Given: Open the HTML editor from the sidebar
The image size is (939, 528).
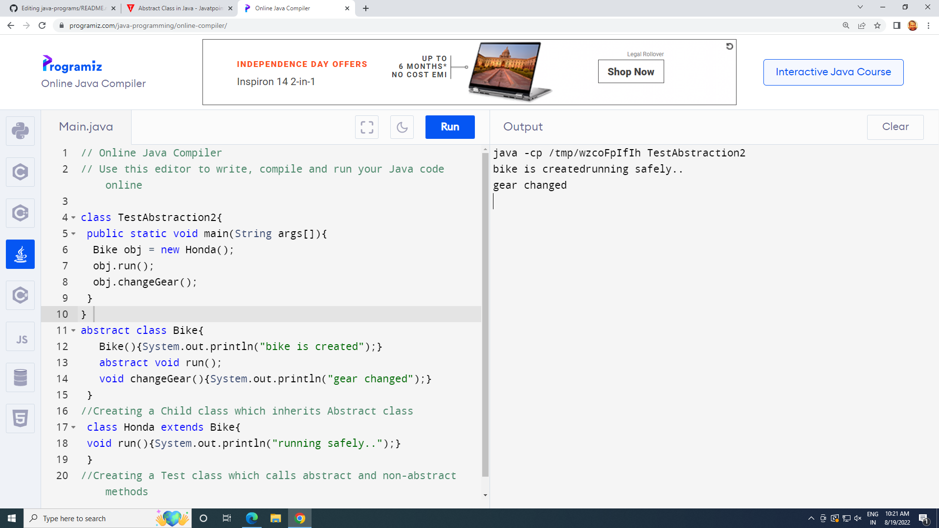Looking at the screenshot, I should pos(20,418).
